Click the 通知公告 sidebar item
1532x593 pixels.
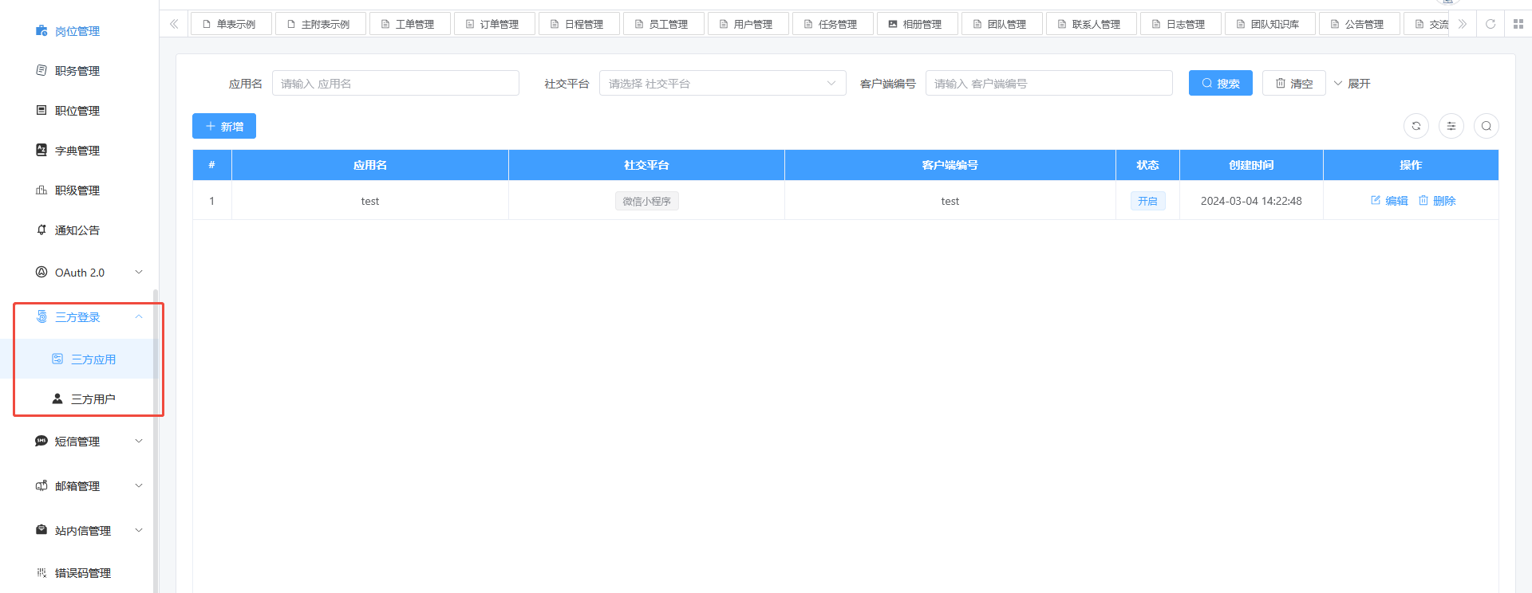(77, 230)
